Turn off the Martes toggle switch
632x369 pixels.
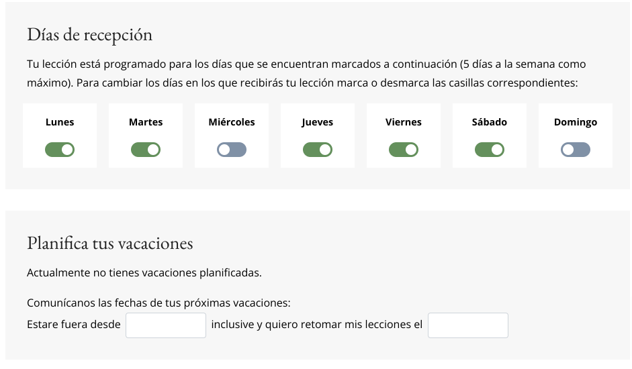pos(146,150)
